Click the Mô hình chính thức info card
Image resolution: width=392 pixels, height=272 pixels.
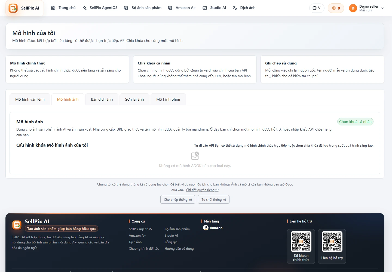[x=67, y=69]
